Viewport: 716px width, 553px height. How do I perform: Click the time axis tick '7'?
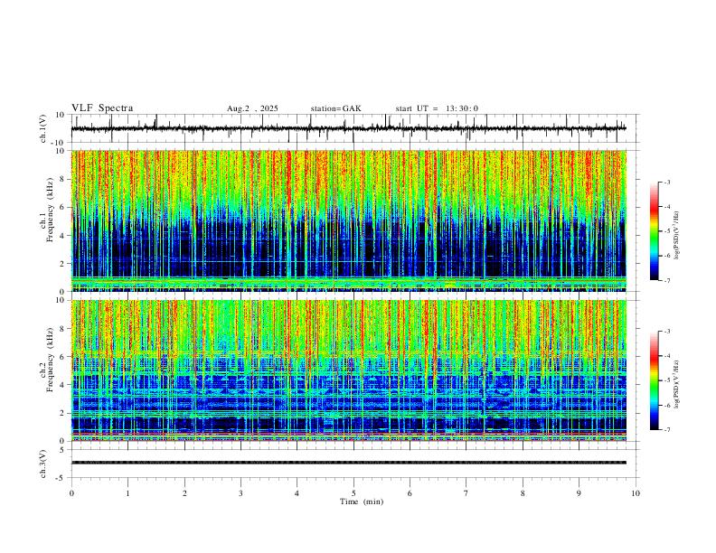coord(466,493)
